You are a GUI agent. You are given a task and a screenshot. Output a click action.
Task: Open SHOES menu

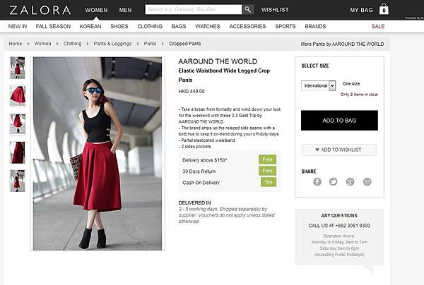click(119, 26)
